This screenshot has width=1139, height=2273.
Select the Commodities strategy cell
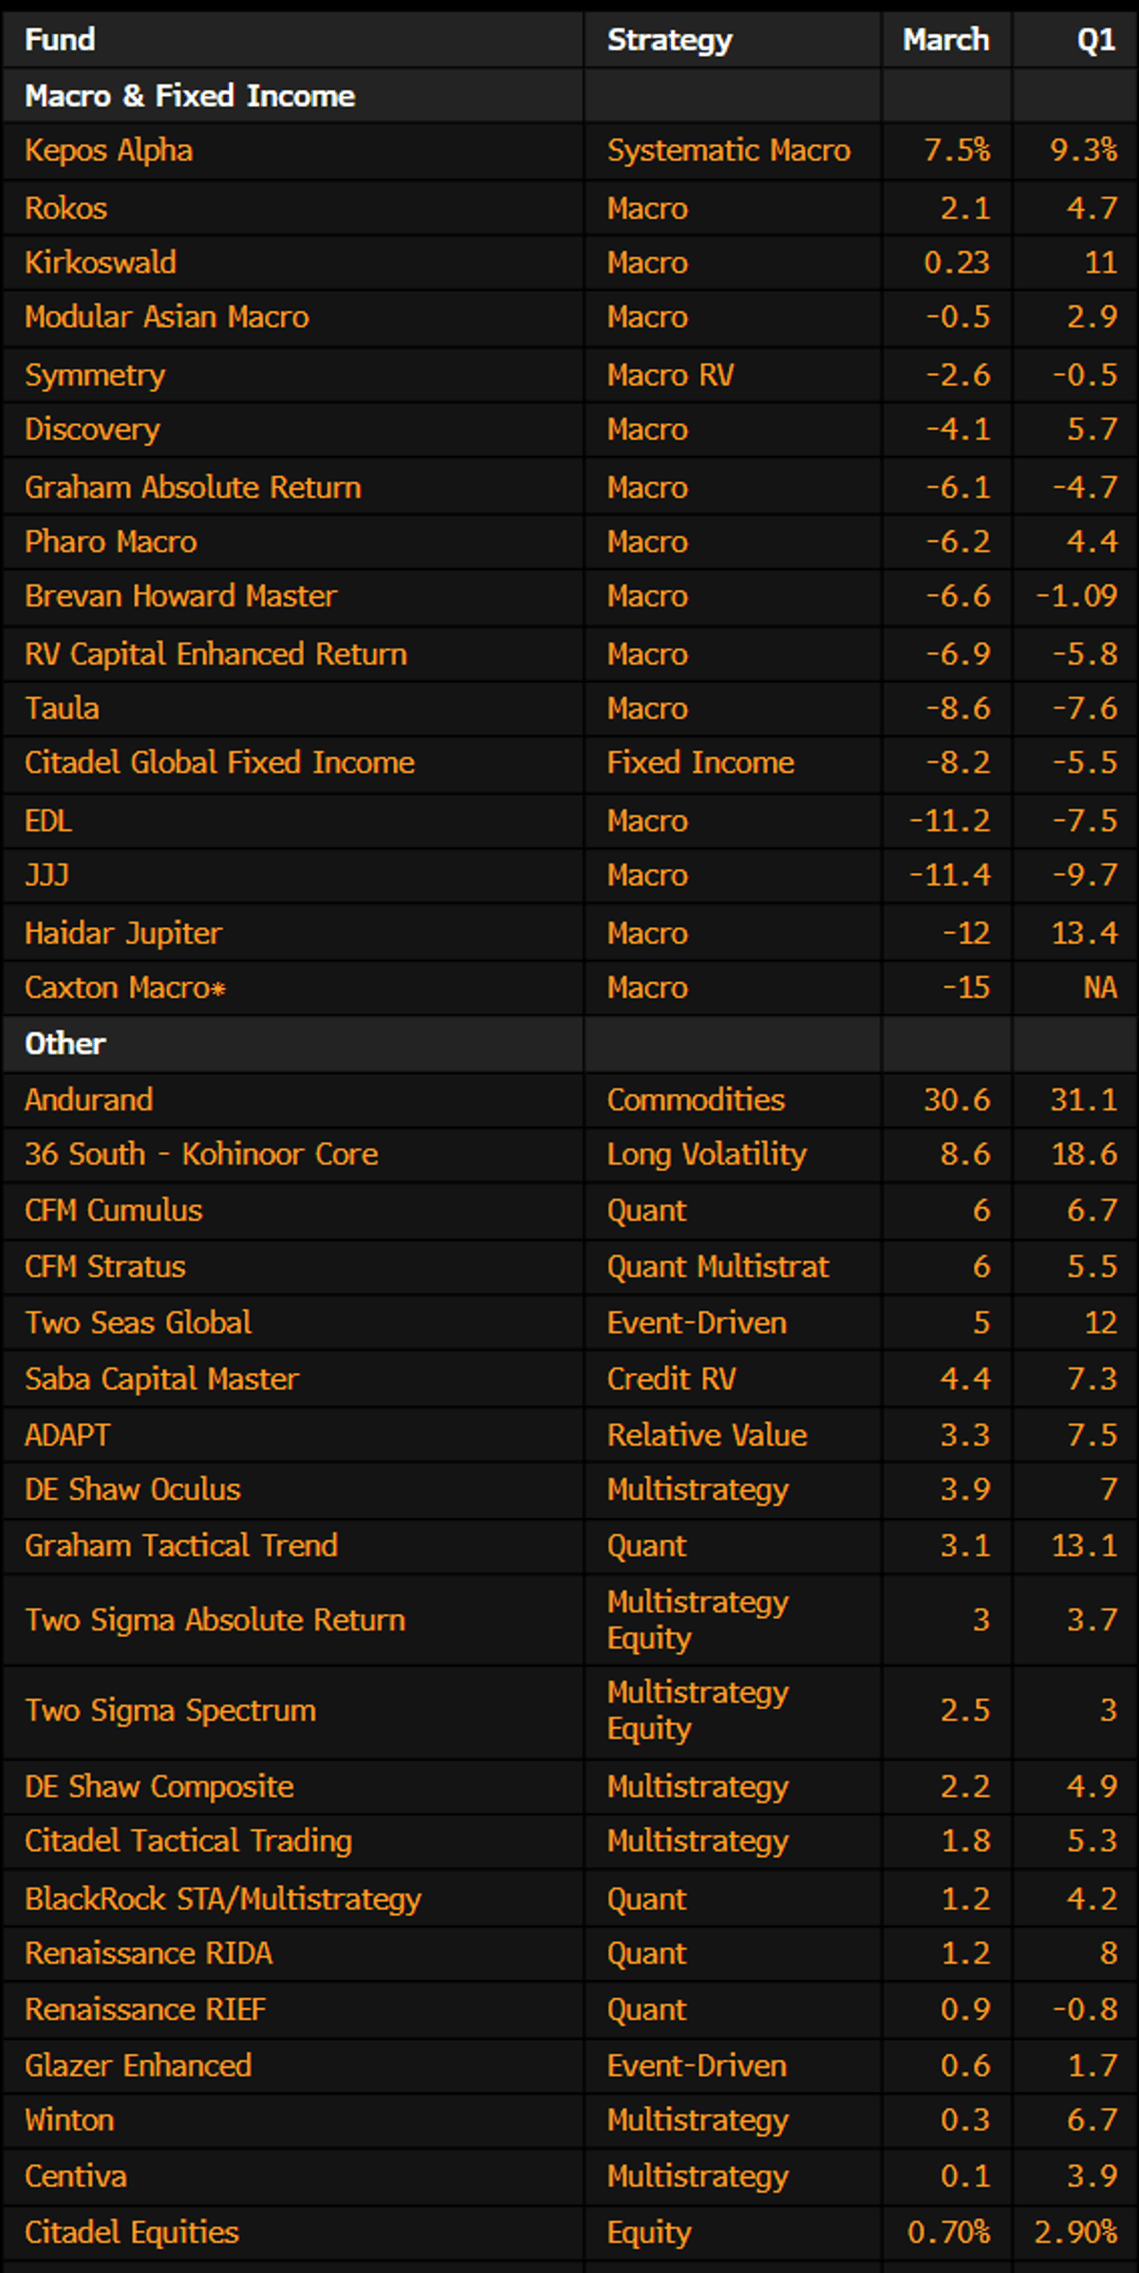point(696,1099)
